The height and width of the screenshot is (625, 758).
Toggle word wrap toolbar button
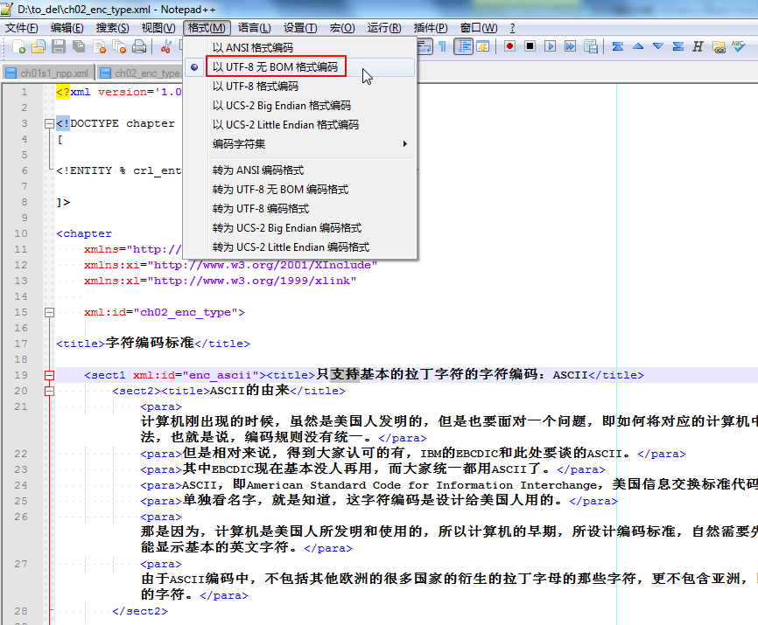(425, 47)
